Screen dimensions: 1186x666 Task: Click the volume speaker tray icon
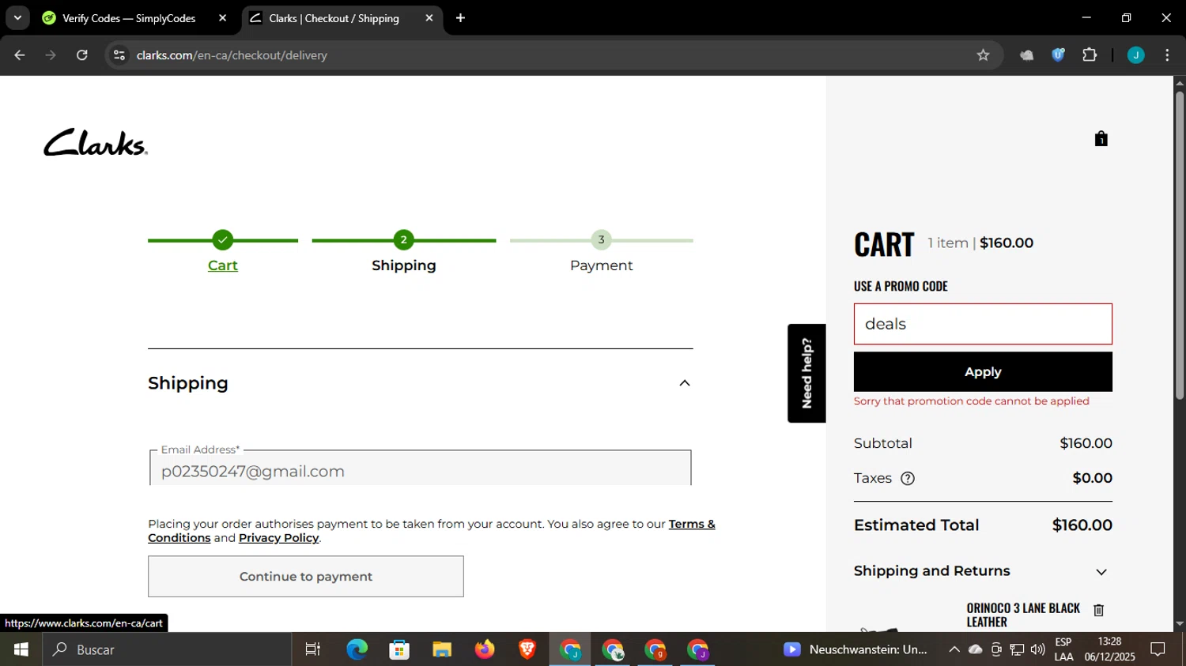click(1037, 649)
